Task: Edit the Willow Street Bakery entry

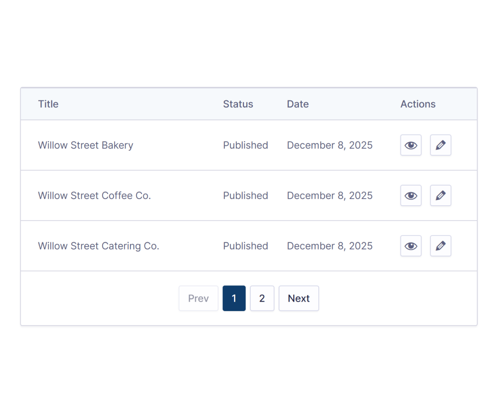Action: [441, 145]
